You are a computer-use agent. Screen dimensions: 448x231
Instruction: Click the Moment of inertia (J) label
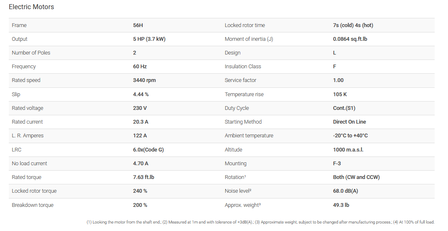[x=249, y=39]
